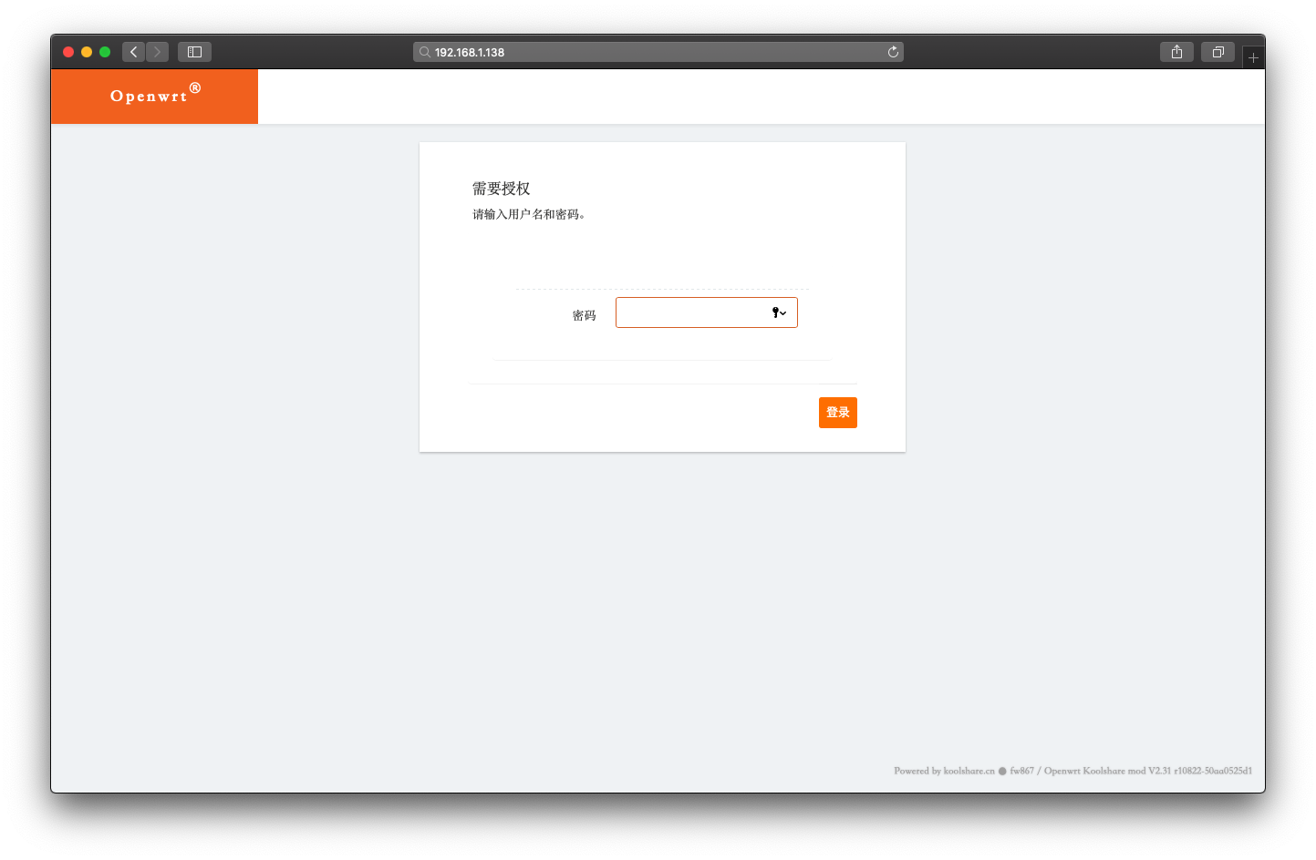Show the Safari sidebar
1316x860 pixels.
(x=194, y=52)
